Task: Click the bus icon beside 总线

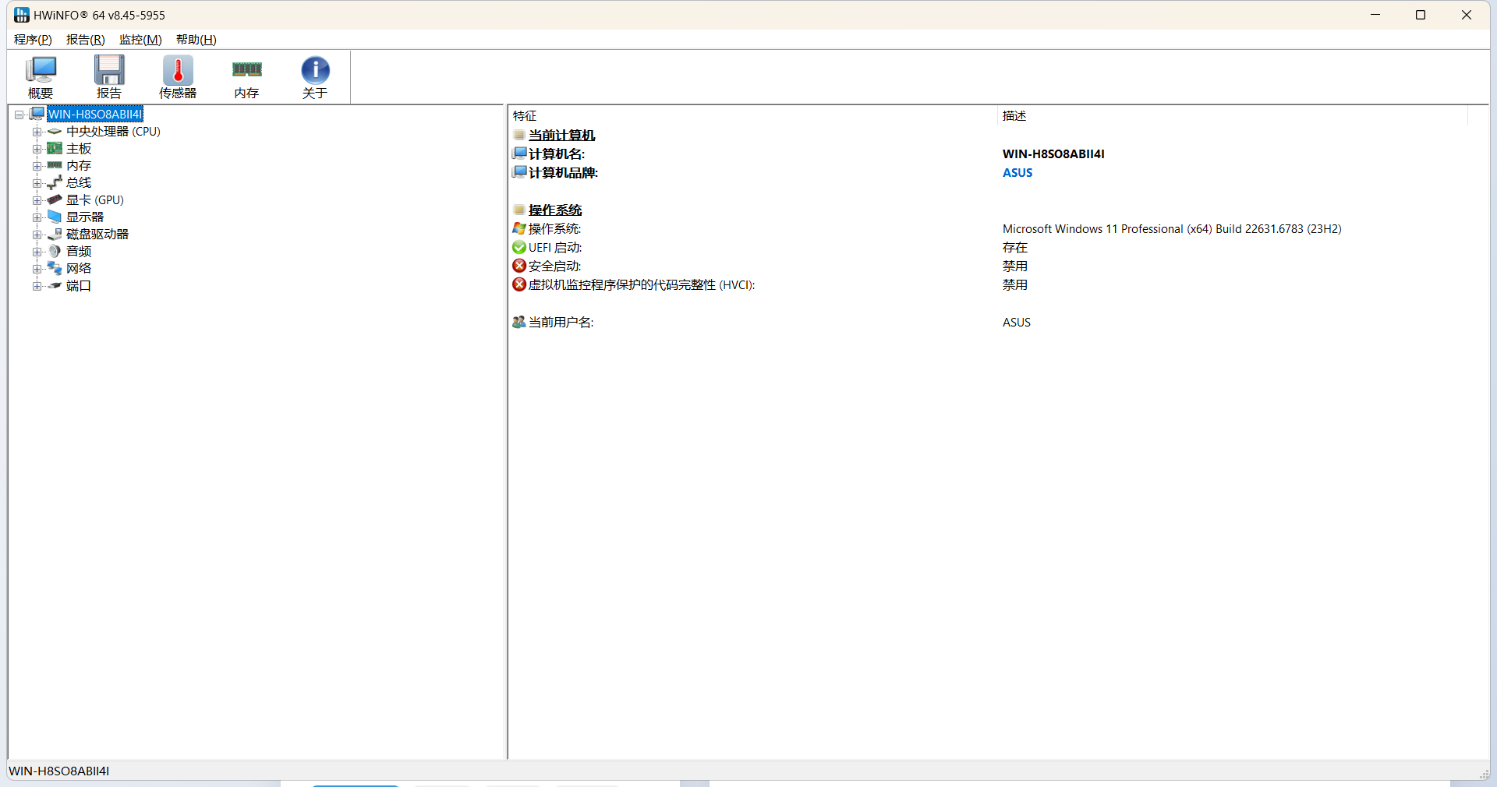Action: (x=55, y=182)
